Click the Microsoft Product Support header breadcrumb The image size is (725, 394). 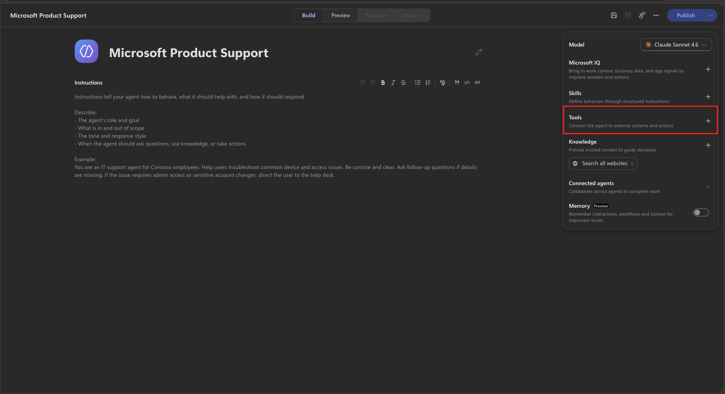48,15
